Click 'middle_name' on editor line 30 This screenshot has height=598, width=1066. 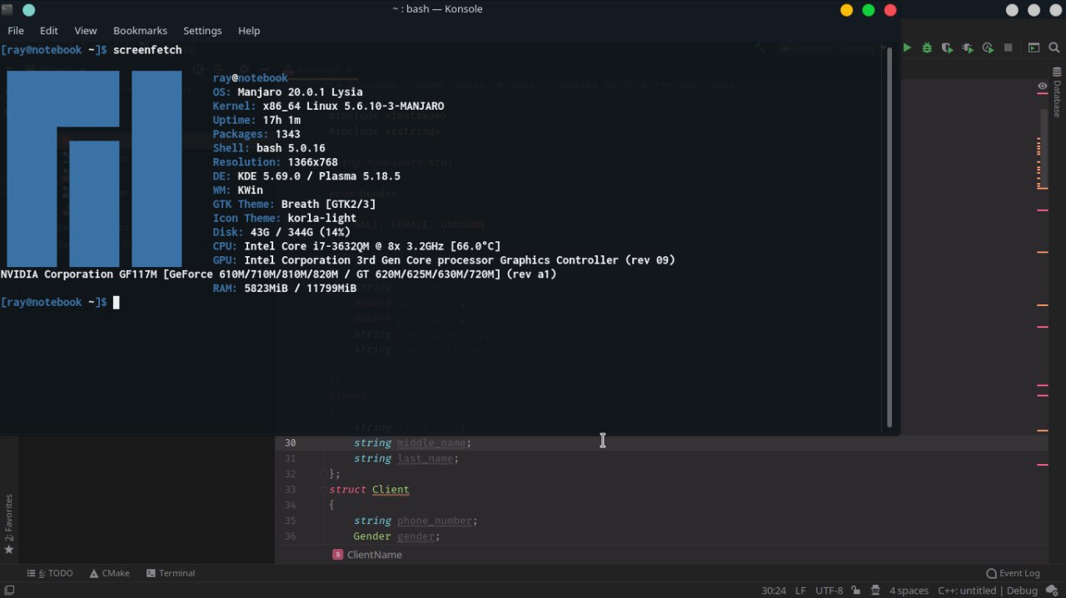tap(433, 443)
